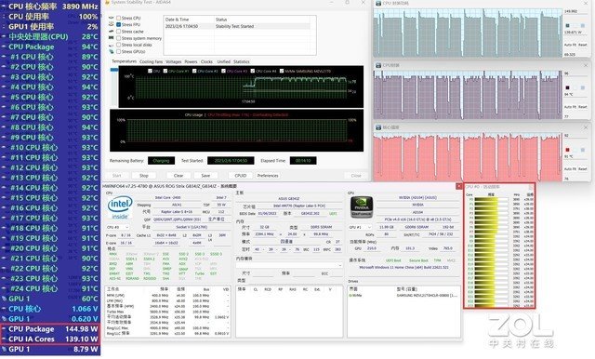595x359 pixels.
Task: Select the Stability Test Started log row
Action: pos(237,26)
